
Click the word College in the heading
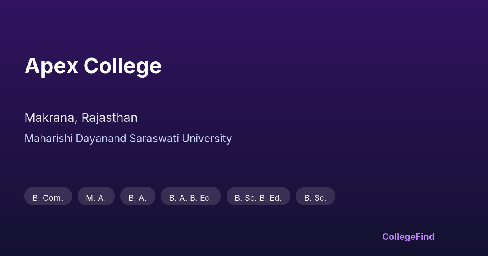[122, 66]
